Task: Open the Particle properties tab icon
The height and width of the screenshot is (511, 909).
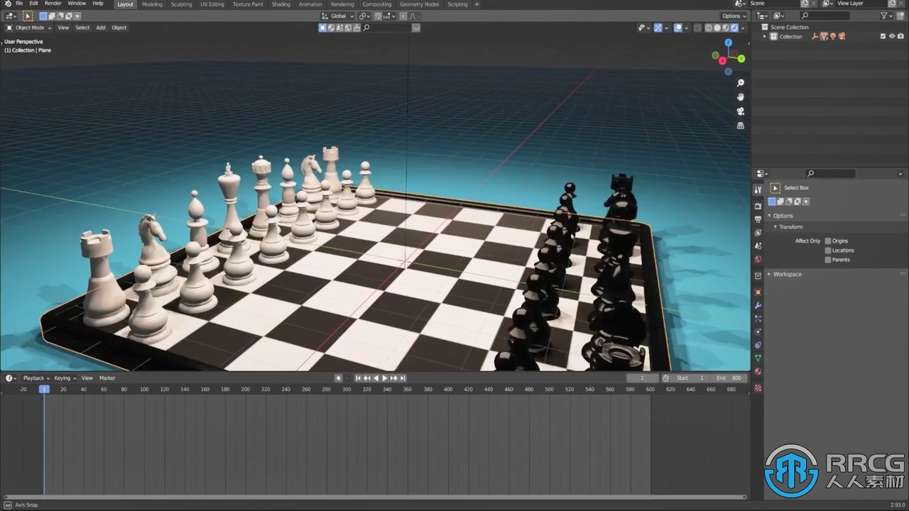Action: point(758,319)
